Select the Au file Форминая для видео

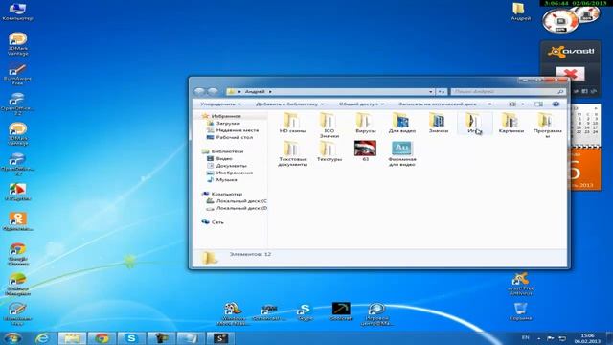pyautogui.click(x=402, y=153)
